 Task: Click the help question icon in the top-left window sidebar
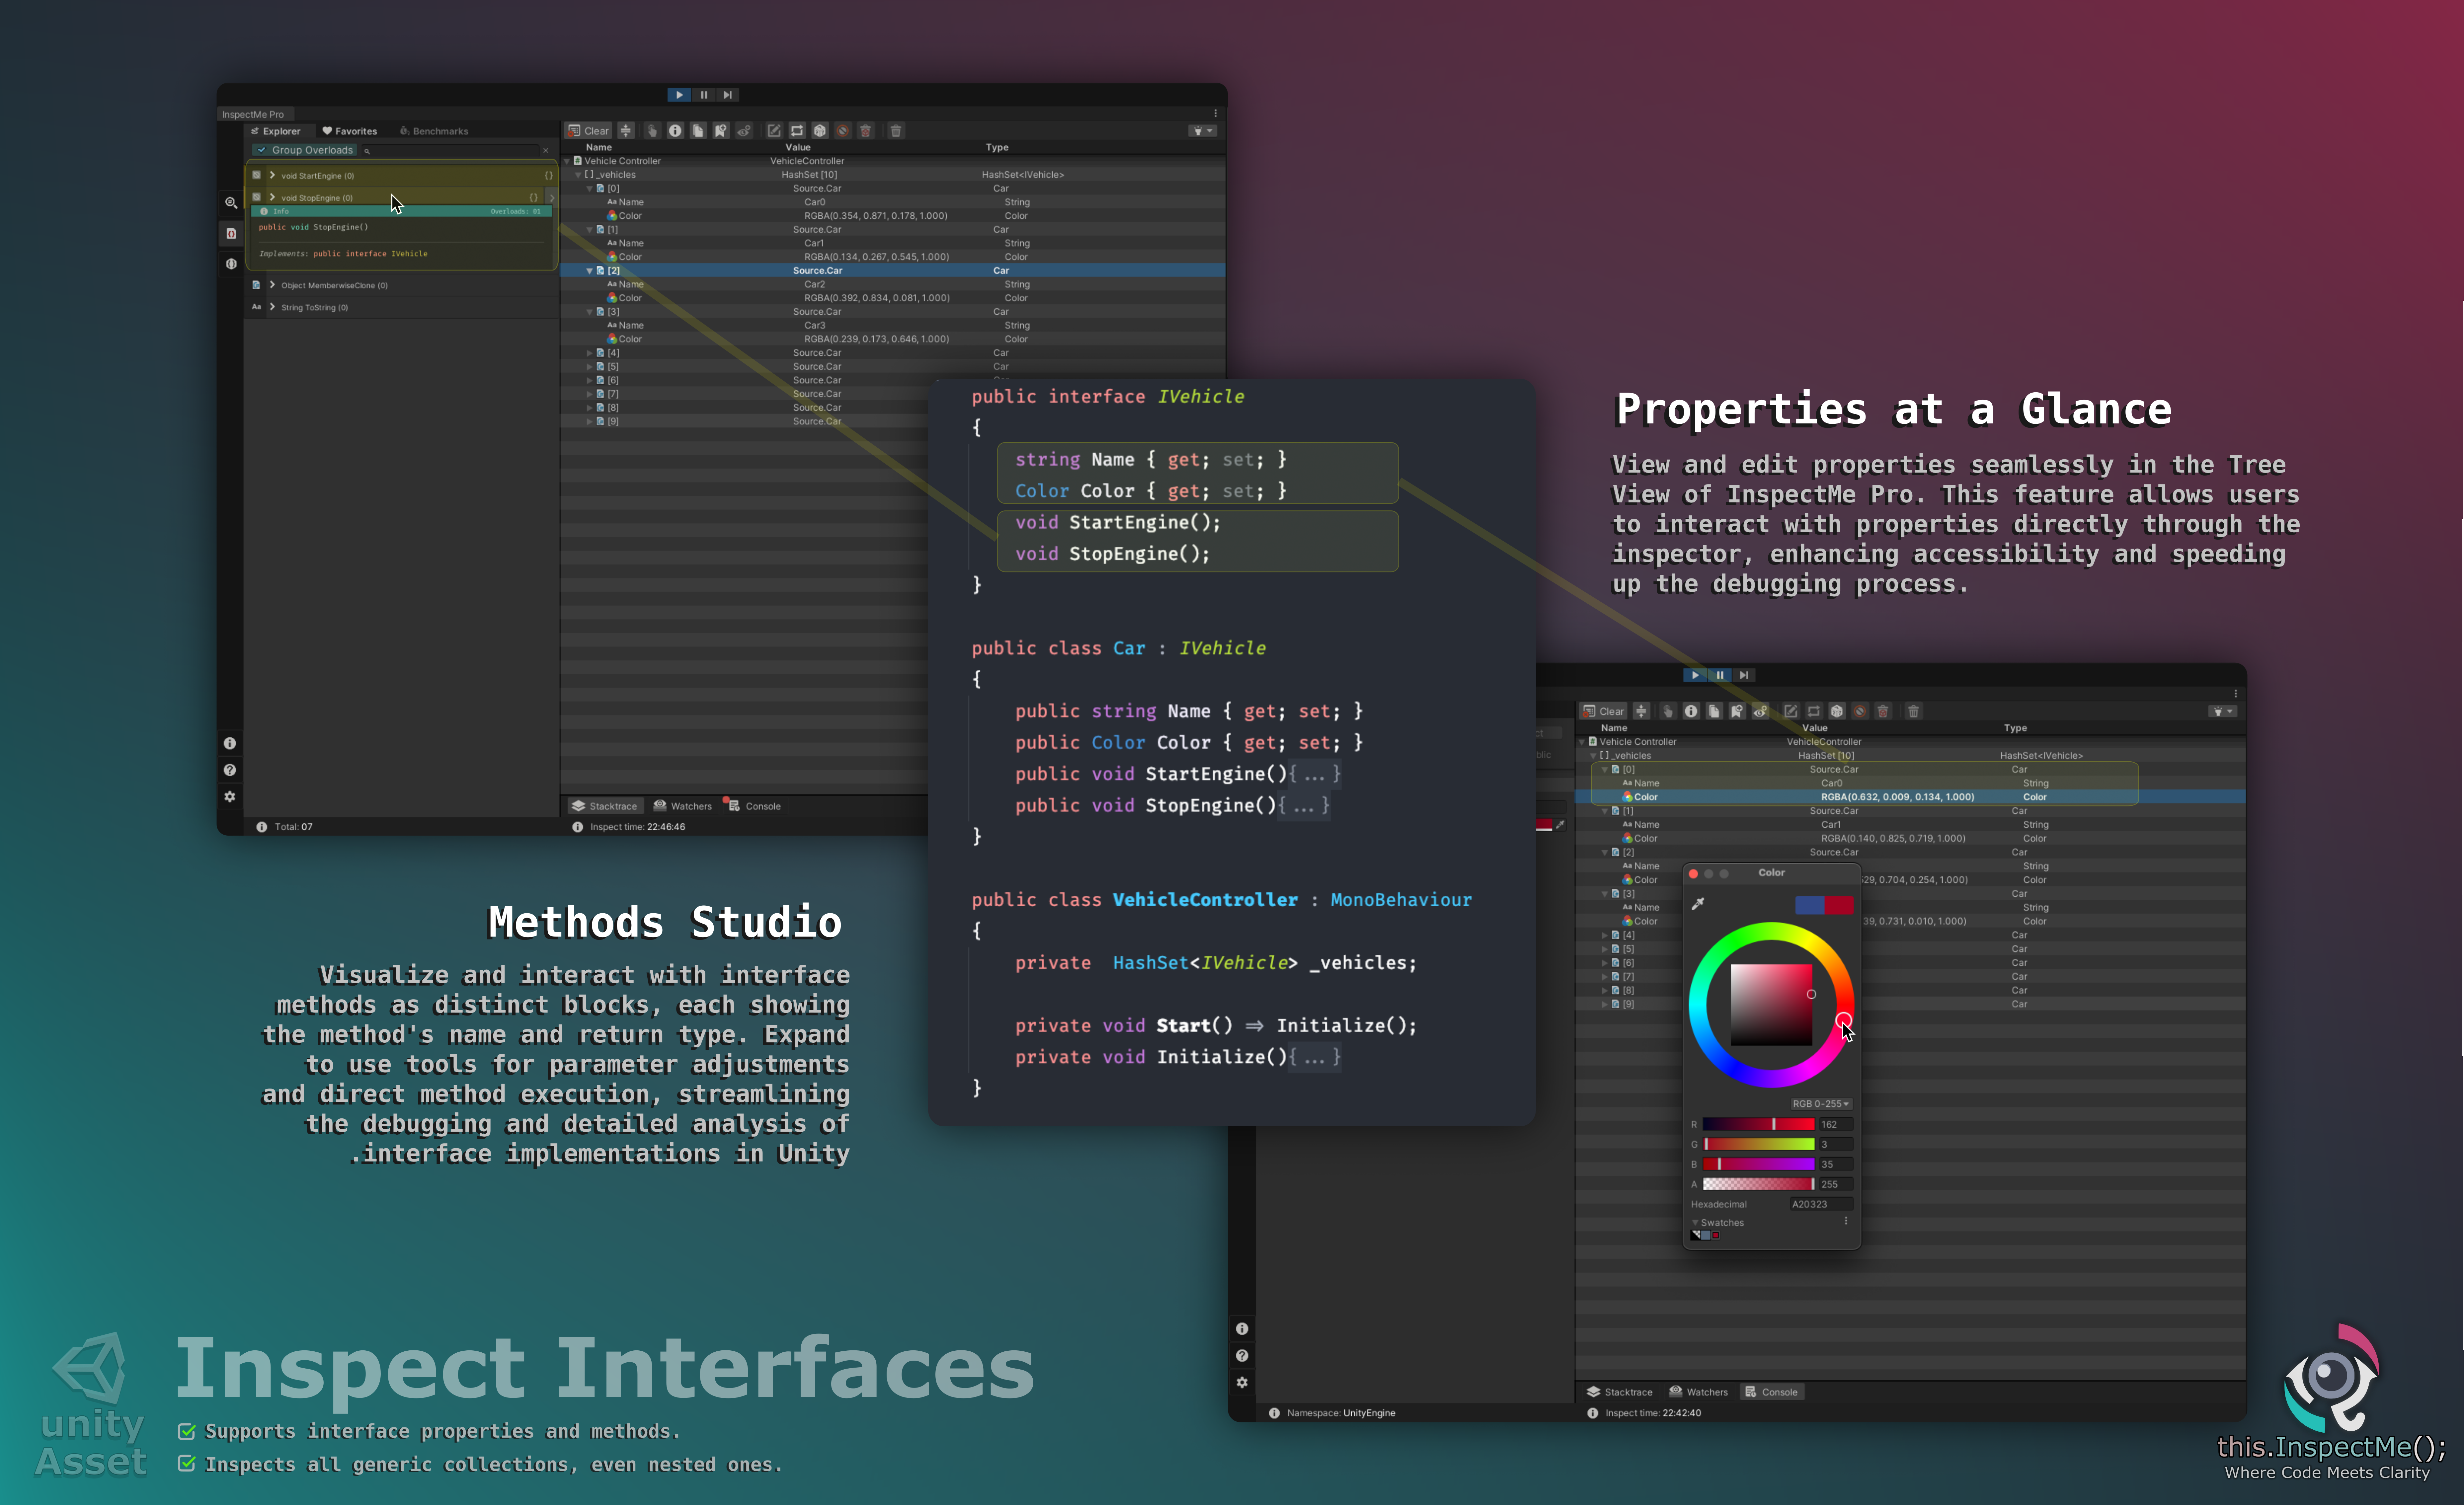point(230,770)
